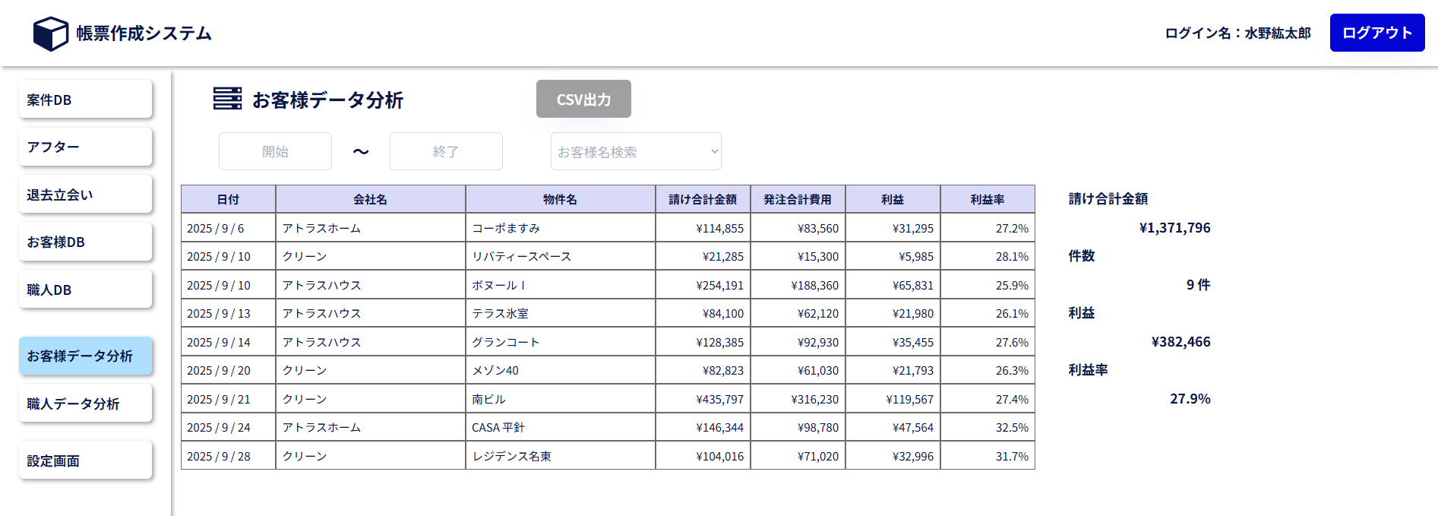This screenshot has height=516, width=1438.
Task: Click the 請け合計金額 column header
Action: [703, 199]
